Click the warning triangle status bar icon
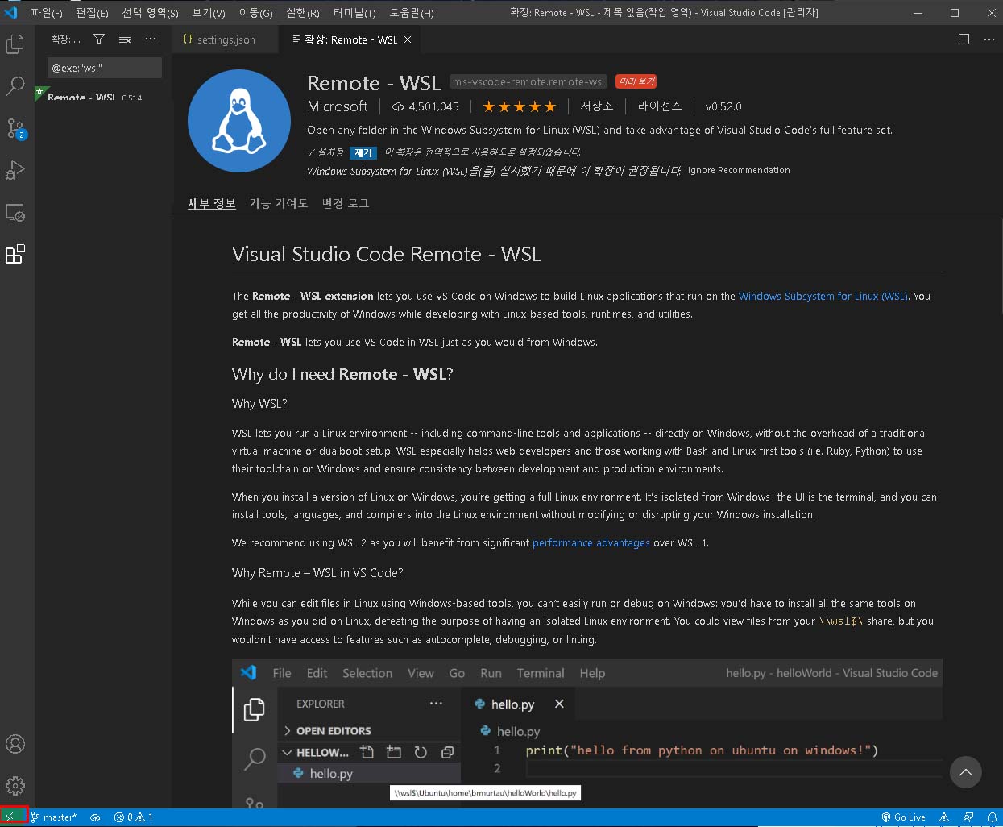Screen dimensions: 1003x827 [944, 817]
